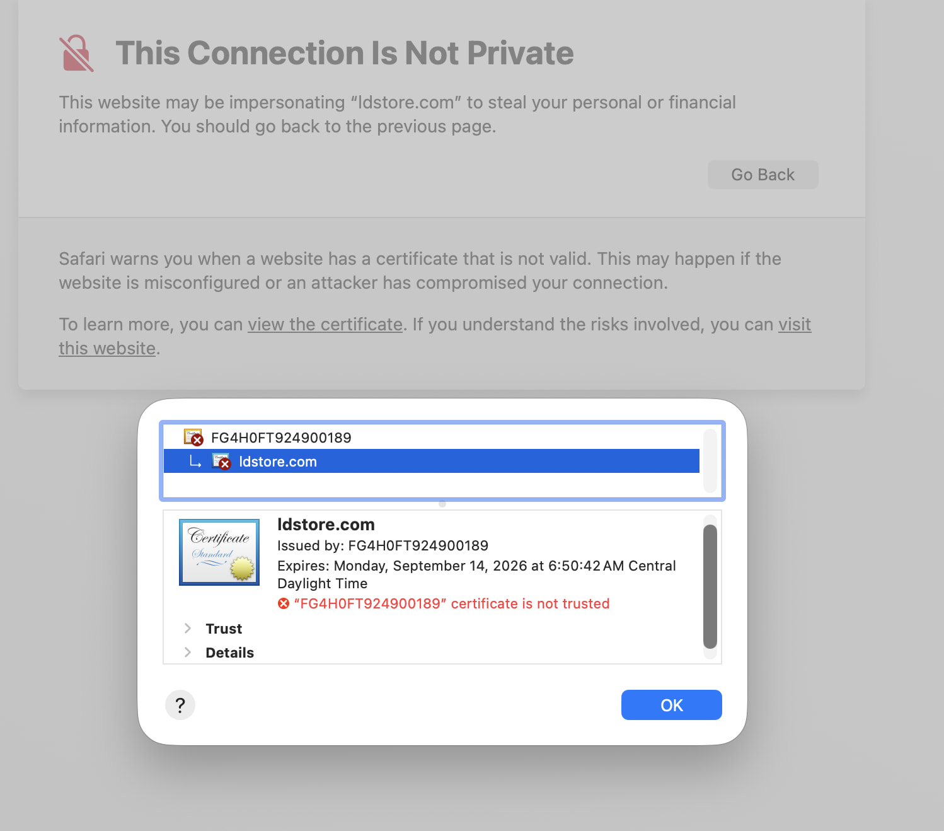
Task: Click the crossed-out padlock warning icon
Action: 76,54
